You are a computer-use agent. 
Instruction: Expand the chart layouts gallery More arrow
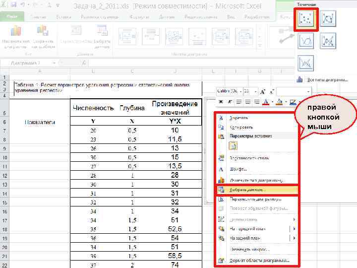(259, 46)
